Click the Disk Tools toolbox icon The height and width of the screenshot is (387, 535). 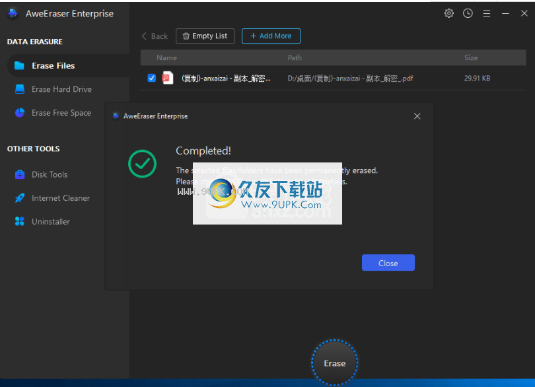20,174
